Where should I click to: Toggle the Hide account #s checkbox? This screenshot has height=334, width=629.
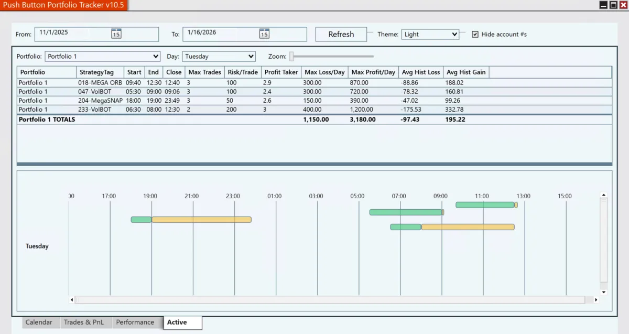tap(475, 34)
